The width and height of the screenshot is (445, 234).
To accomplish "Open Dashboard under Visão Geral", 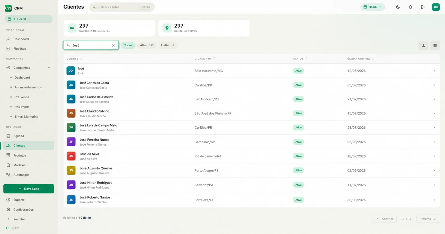I will (x=29, y=39).
